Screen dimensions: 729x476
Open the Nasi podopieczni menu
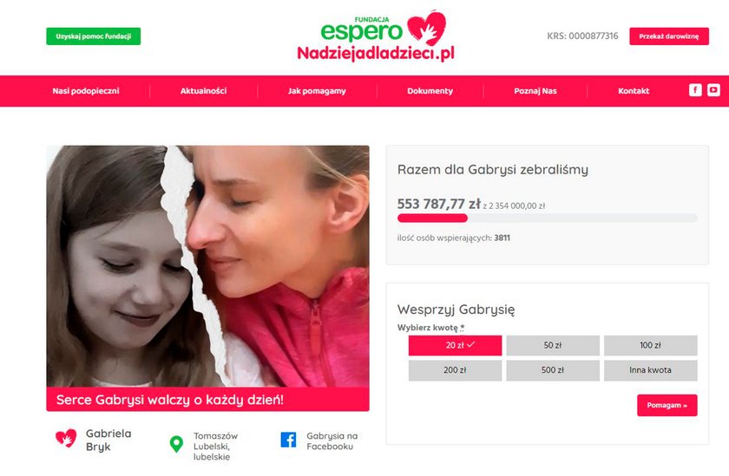tap(86, 91)
